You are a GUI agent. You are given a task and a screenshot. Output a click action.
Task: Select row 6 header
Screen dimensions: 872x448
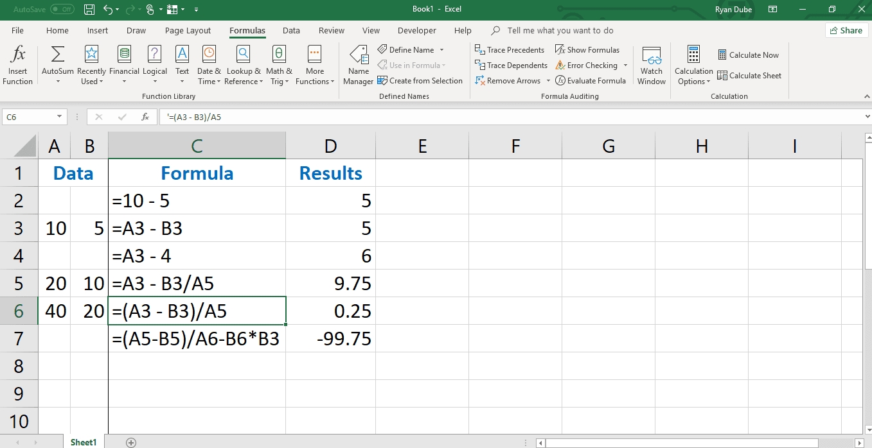point(19,311)
